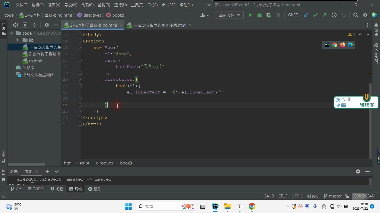Preview page in Edge browser icon

tap(350, 45)
